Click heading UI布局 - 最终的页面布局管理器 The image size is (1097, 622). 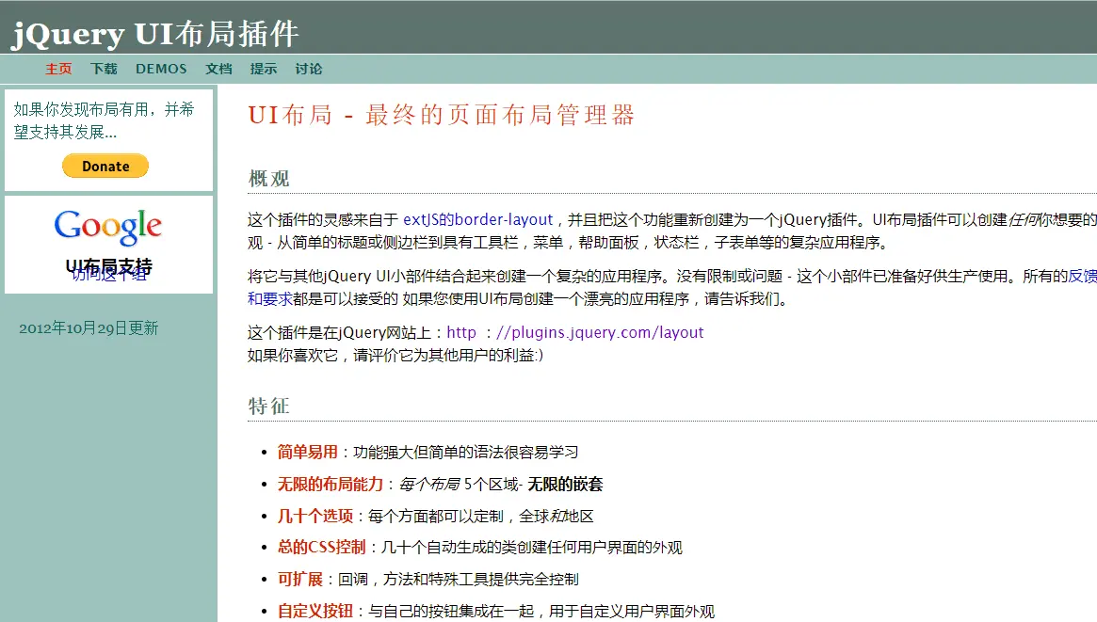[441, 115]
